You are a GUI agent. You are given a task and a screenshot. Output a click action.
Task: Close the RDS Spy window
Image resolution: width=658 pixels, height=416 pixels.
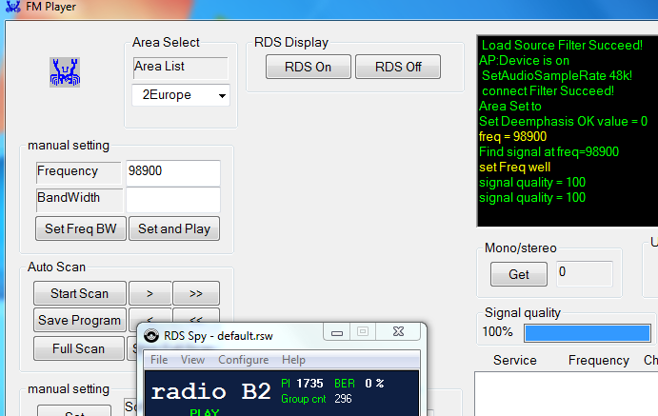(x=399, y=332)
